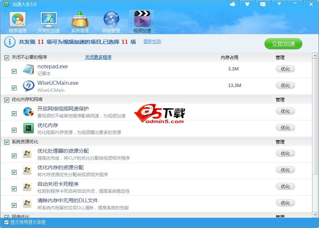Click 优化 button for WiseUCMain.exe
The height and width of the screenshot is (228, 319).
pyautogui.click(x=285, y=86)
